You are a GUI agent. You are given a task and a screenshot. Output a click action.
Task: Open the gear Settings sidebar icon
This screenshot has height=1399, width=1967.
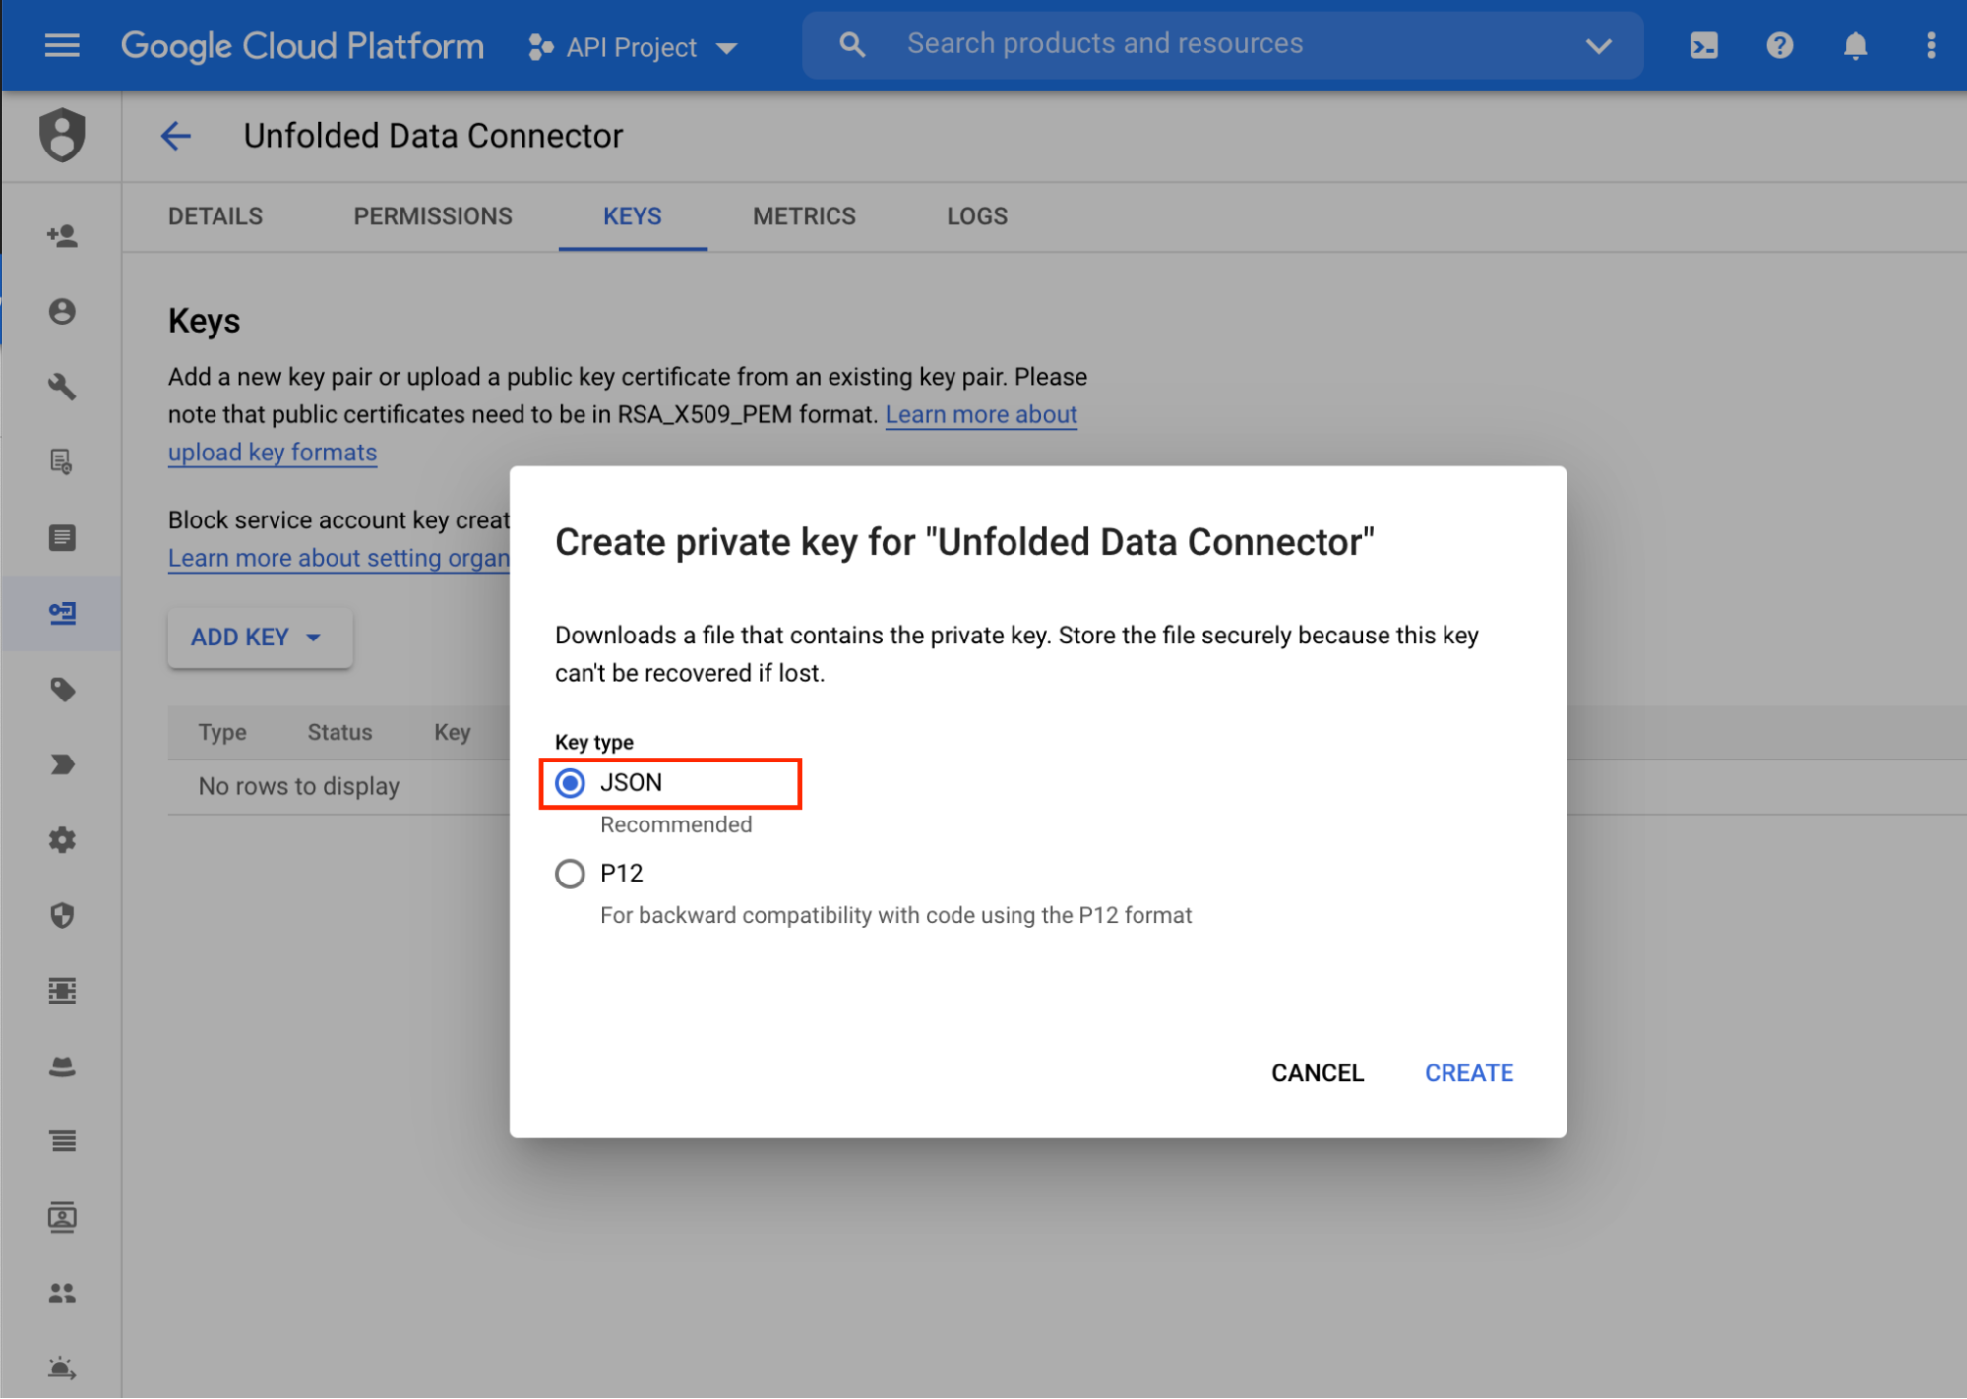(62, 840)
